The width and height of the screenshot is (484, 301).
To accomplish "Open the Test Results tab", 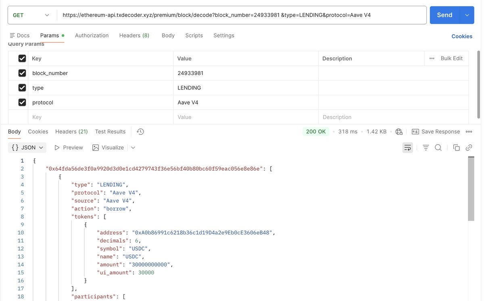I will [110, 132].
